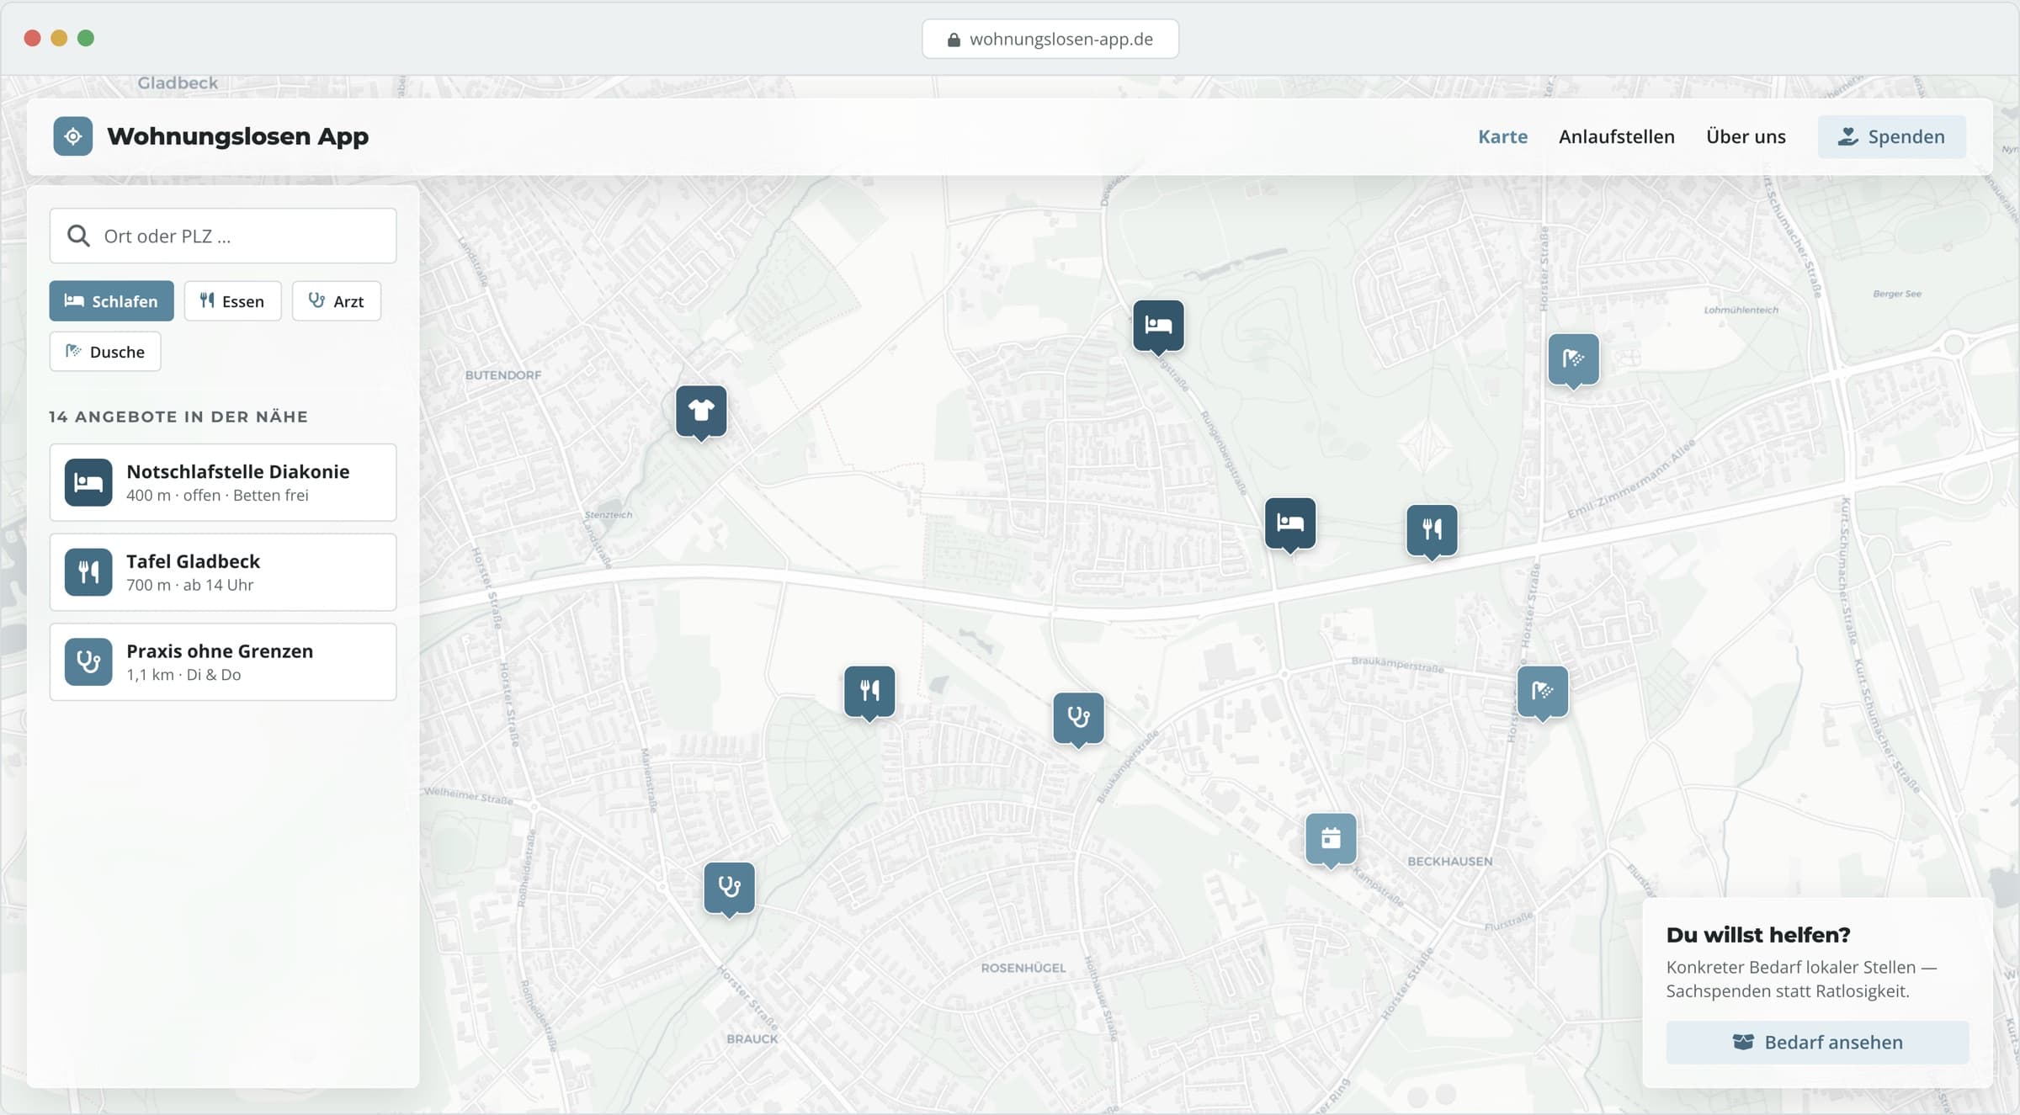Click the "14 Angebote in der Nähe" label

[x=178, y=417]
